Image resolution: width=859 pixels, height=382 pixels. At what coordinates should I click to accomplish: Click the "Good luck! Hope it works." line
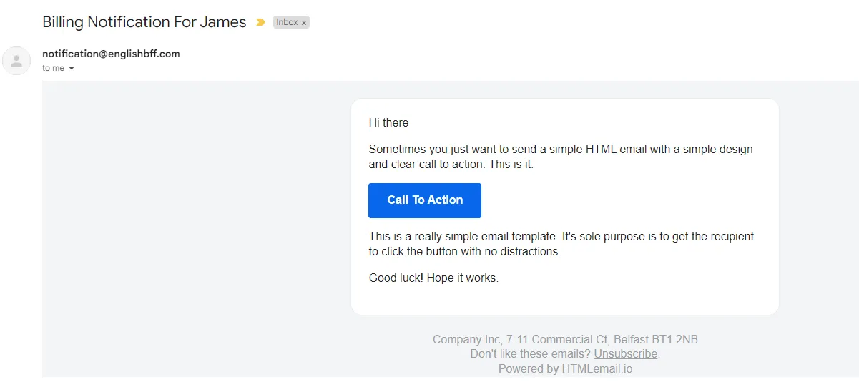433,278
